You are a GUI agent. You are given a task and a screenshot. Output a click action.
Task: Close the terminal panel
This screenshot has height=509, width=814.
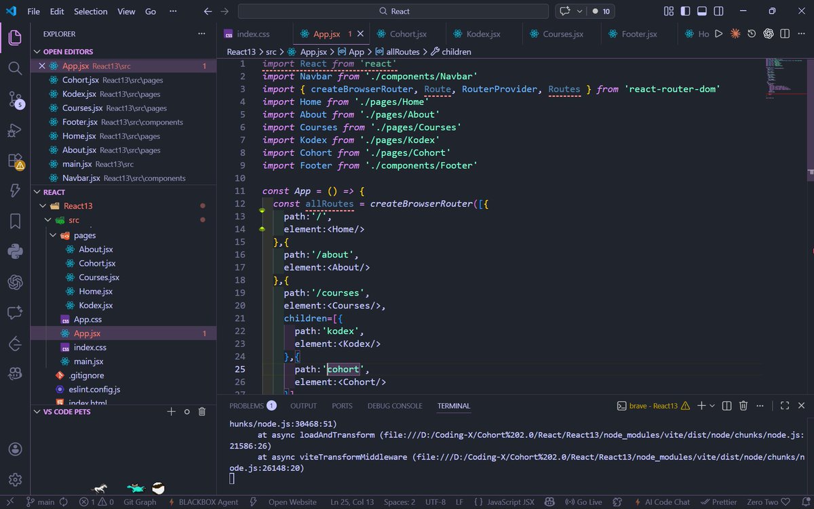click(x=801, y=405)
